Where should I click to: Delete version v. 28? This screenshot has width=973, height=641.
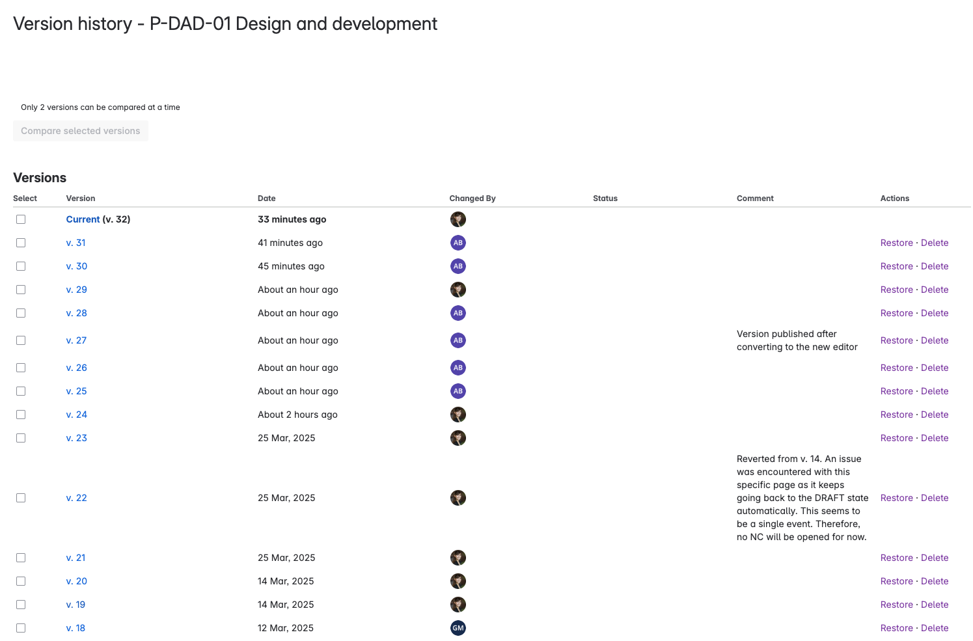[x=935, y=313]
